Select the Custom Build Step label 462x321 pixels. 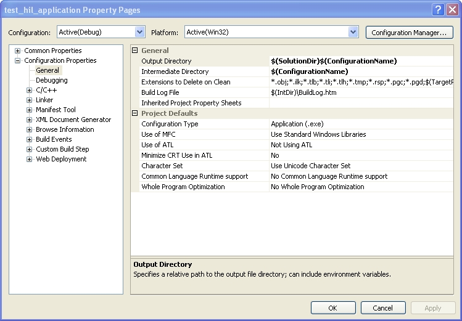[x=62, y=149]
